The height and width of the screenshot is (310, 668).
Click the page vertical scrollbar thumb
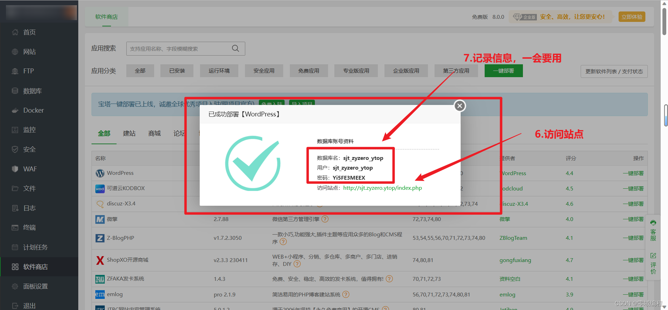(x=664, y=21)
